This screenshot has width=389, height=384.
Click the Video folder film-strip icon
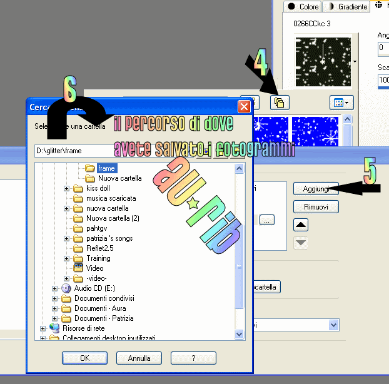78,268
